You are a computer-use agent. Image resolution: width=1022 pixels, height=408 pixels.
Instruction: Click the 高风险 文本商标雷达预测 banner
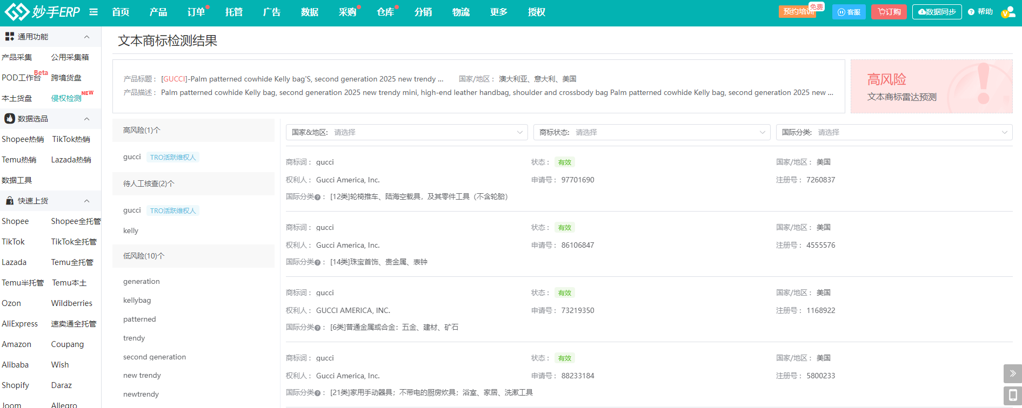(x=932, y=86)
